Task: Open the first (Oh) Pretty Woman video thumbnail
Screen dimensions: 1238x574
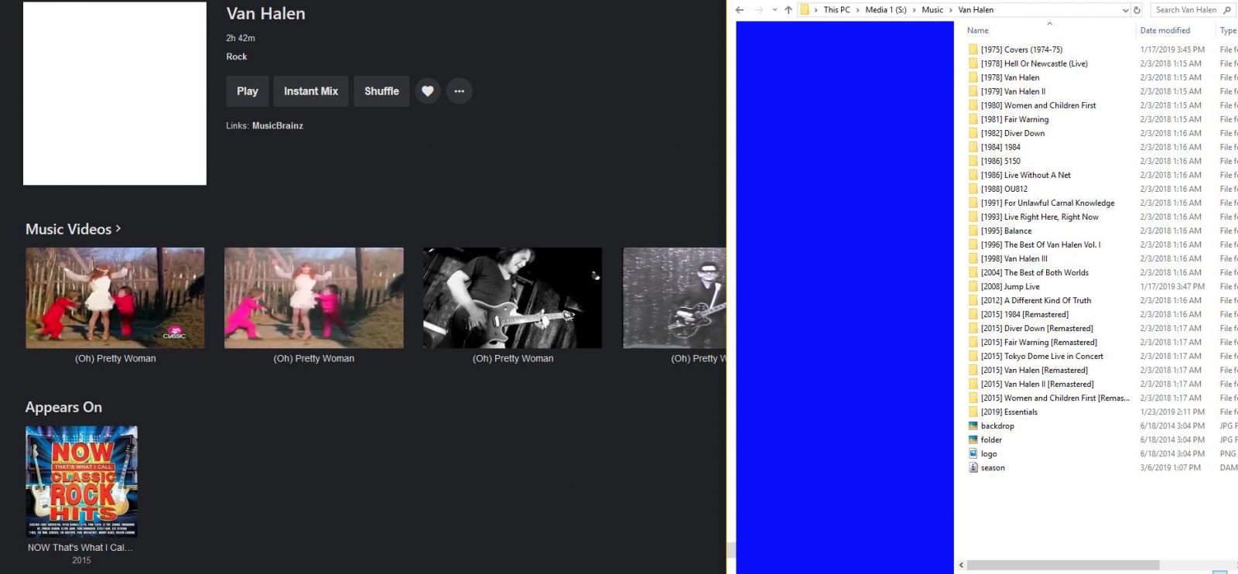Action: click(115, 298)
